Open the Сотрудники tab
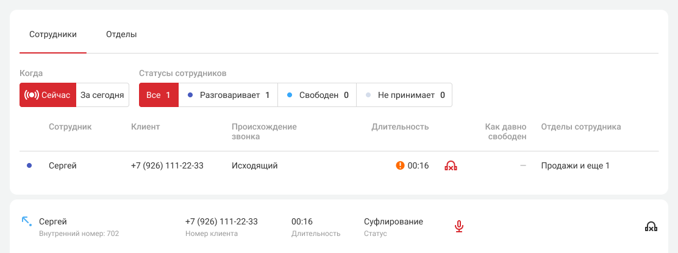Image resolution: width=678 pixels, height=253 pixels. [53, 35]
